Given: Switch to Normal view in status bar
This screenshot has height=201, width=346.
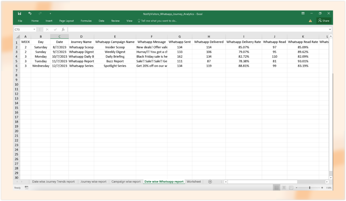Looking at the screenshot, I should point(276,188).
